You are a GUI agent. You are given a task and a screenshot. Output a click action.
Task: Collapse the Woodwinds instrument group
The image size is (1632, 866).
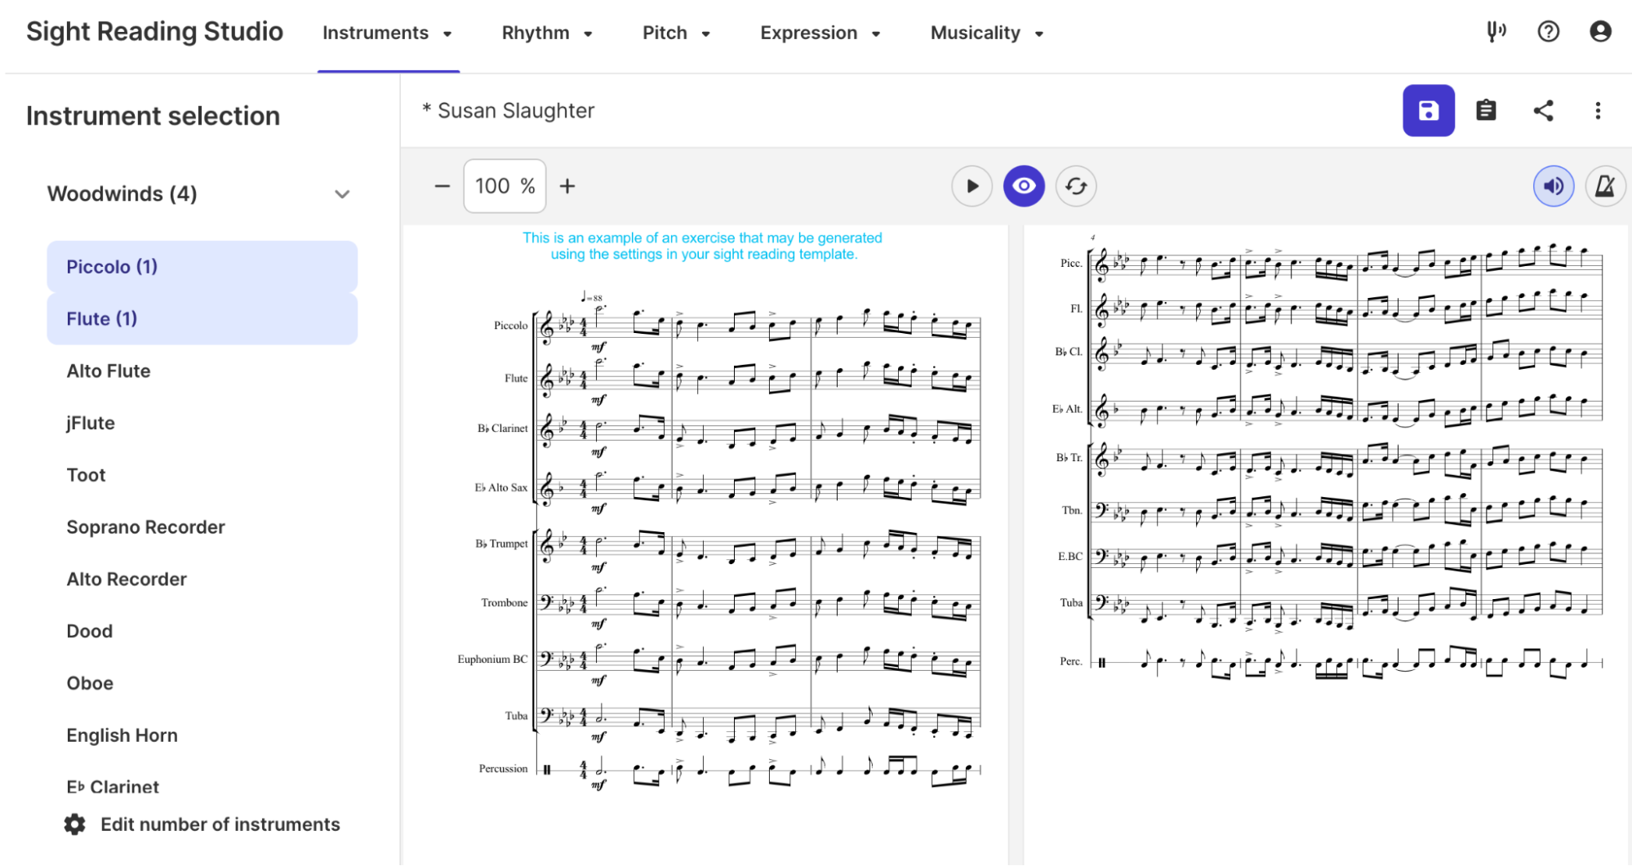343,194
